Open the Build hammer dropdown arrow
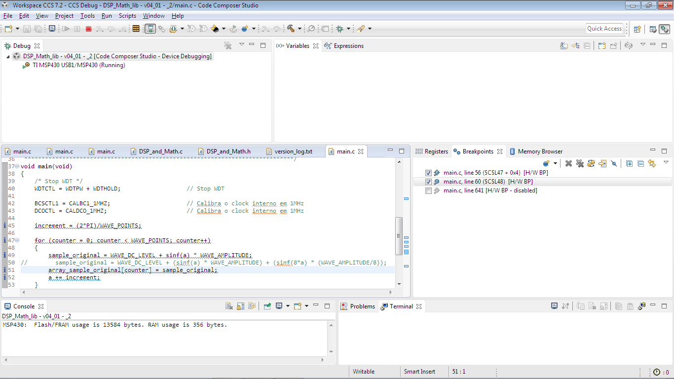This screenshot has width=674, height=379. pyautogui.click(x=300, y=29)
